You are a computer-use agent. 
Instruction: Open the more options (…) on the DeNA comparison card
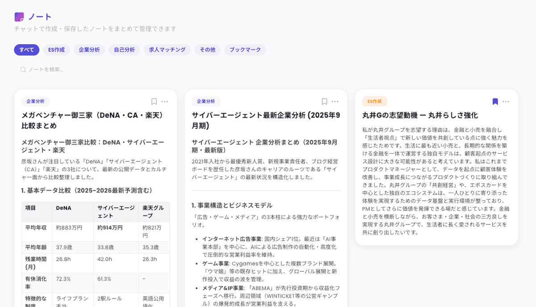(165, 101)
